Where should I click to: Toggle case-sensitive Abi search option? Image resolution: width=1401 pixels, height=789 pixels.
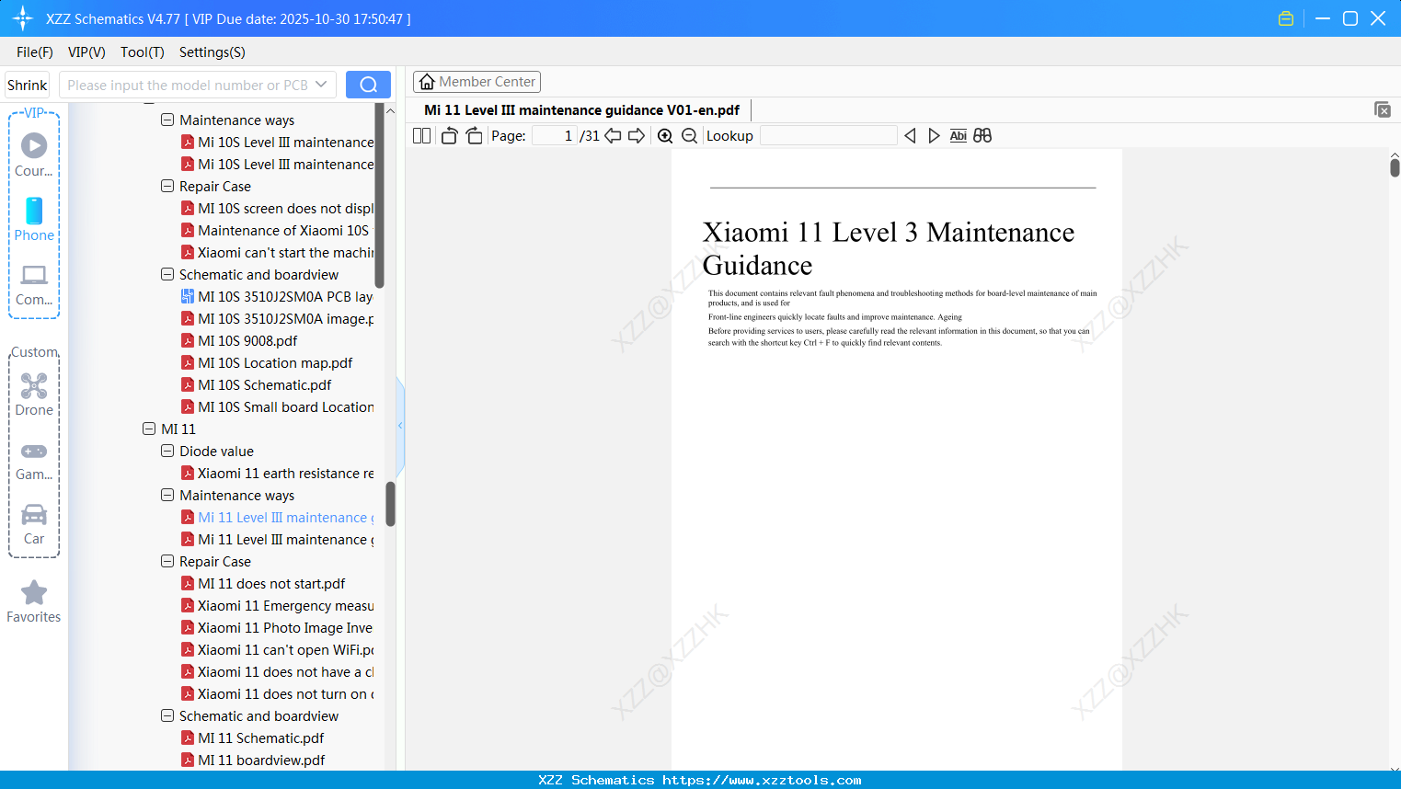point(959,135)
